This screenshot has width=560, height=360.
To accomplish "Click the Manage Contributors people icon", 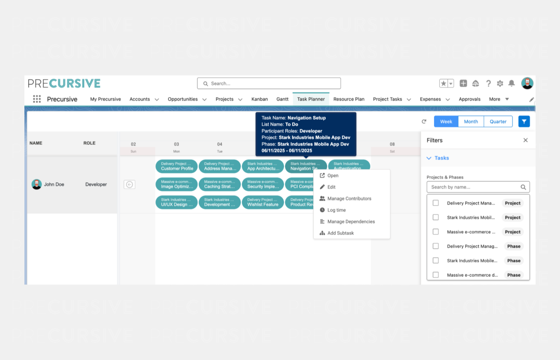I will pyautogui.click(x=322, y=198).
